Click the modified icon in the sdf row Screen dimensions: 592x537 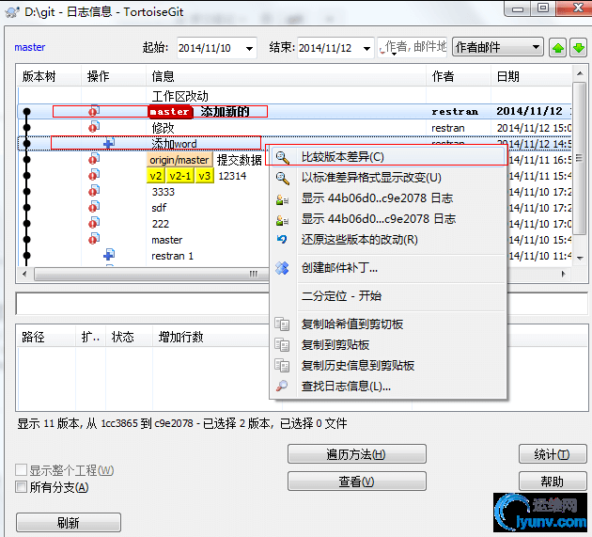coord(94,207)
